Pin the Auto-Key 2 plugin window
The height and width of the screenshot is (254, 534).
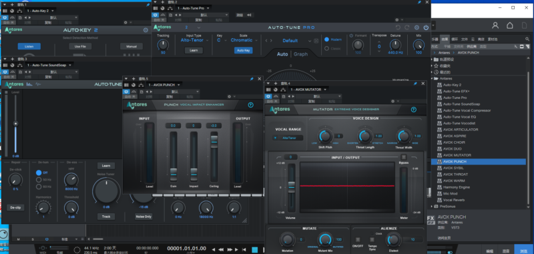click(x=148, y=5)
